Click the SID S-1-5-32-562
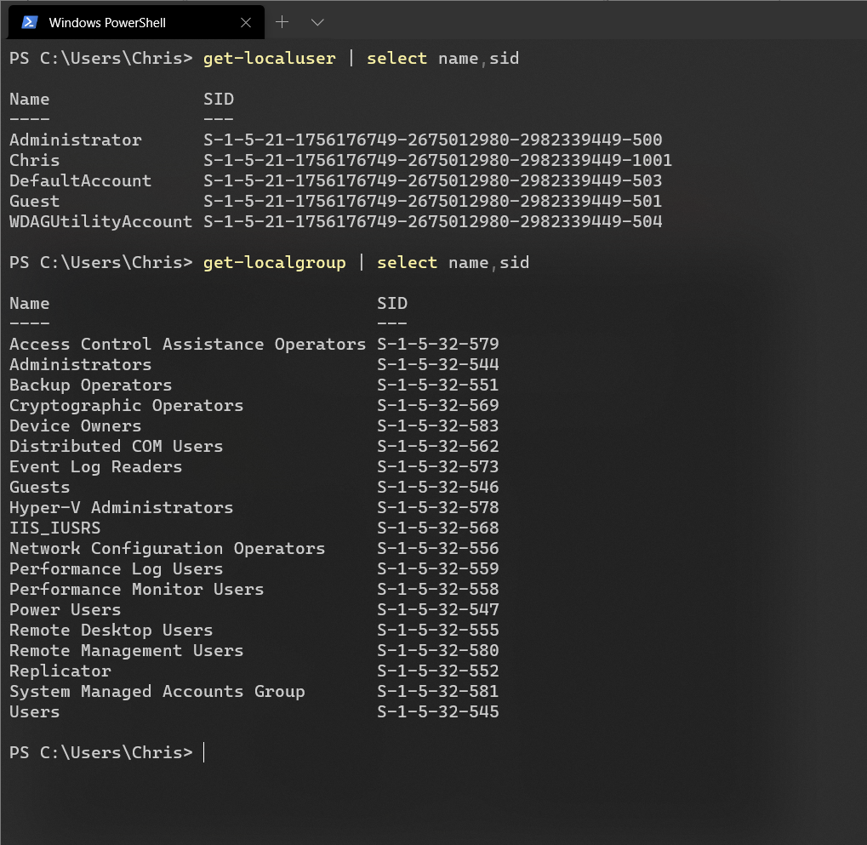Screen dimensions: 867x845 coord(438,447)
